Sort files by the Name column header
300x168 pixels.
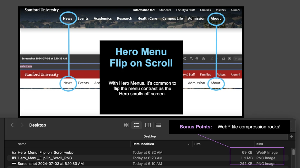coord(22,144)
